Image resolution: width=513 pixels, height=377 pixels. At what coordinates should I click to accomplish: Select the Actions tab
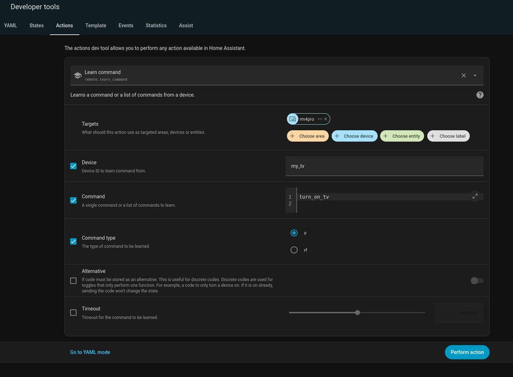(65, 25)
